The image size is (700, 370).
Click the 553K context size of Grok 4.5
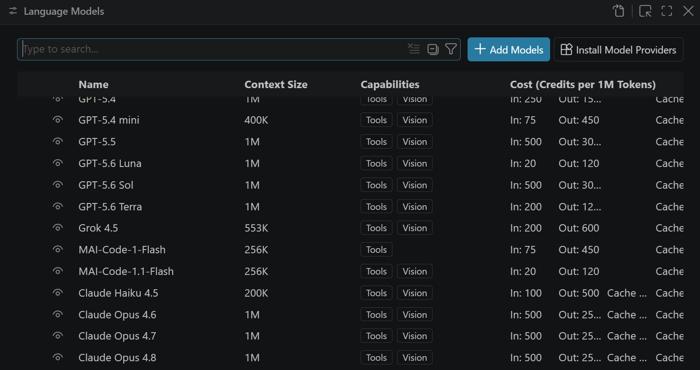(x=256, y=228)
